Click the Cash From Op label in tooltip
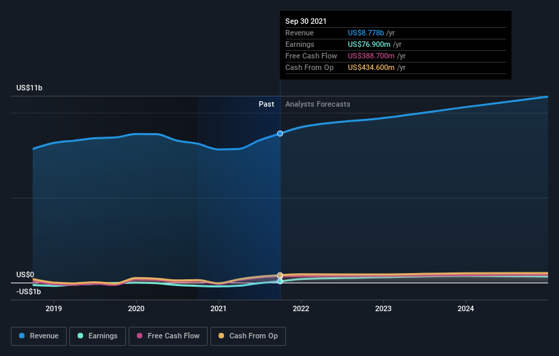The height and width of the screenshot is (356, 559). click(309, 67)
